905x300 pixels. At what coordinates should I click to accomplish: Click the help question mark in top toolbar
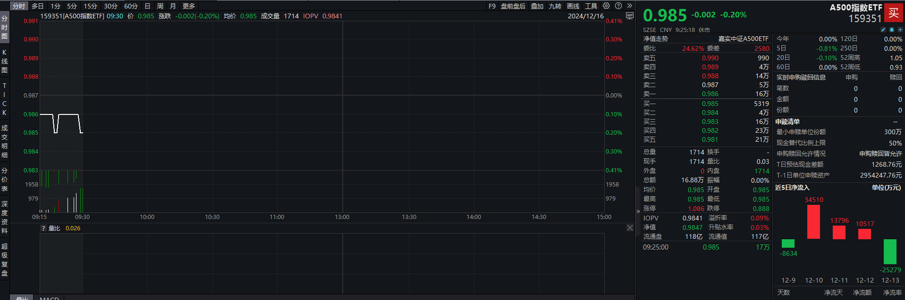(x=618, y=6)
